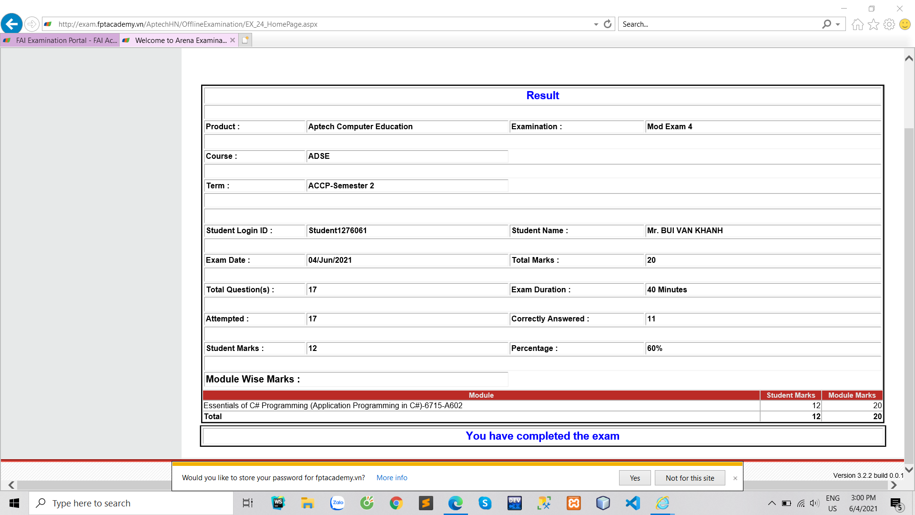Open Internet Explorer taskbar icon
This screenshot has width=915, height=515.
[x=662, y=503]
